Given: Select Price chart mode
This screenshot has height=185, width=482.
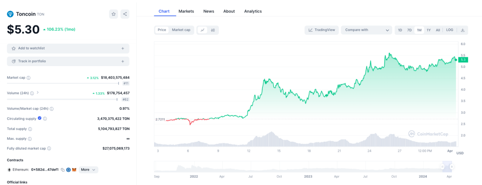Looking at the screenshot, I should coord(162,30).
